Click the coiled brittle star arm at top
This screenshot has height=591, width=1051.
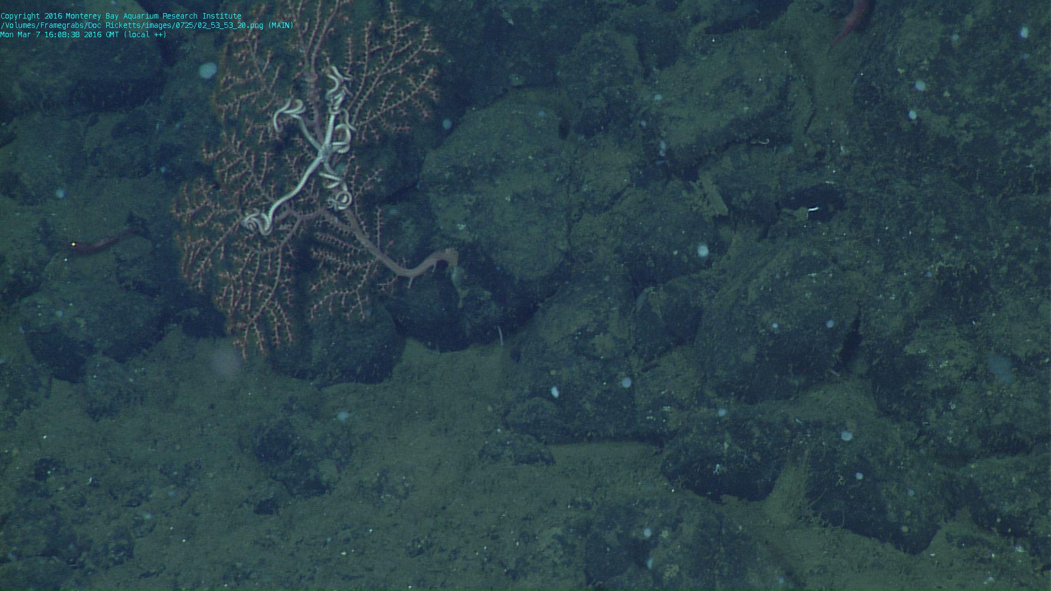click(x=336, y=79)
